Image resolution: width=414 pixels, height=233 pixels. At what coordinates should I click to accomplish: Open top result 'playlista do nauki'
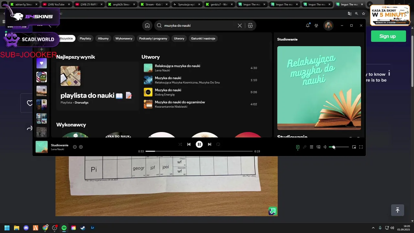point(97,86)
